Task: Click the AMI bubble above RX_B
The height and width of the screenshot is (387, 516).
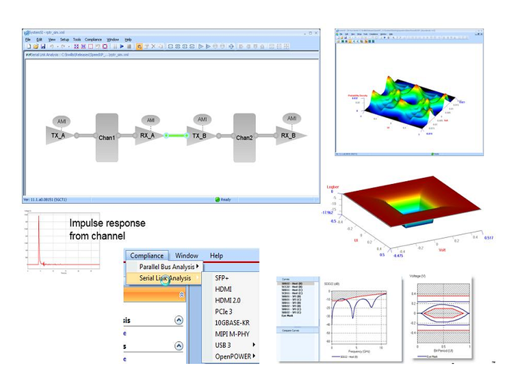Action: click(291, 118)
